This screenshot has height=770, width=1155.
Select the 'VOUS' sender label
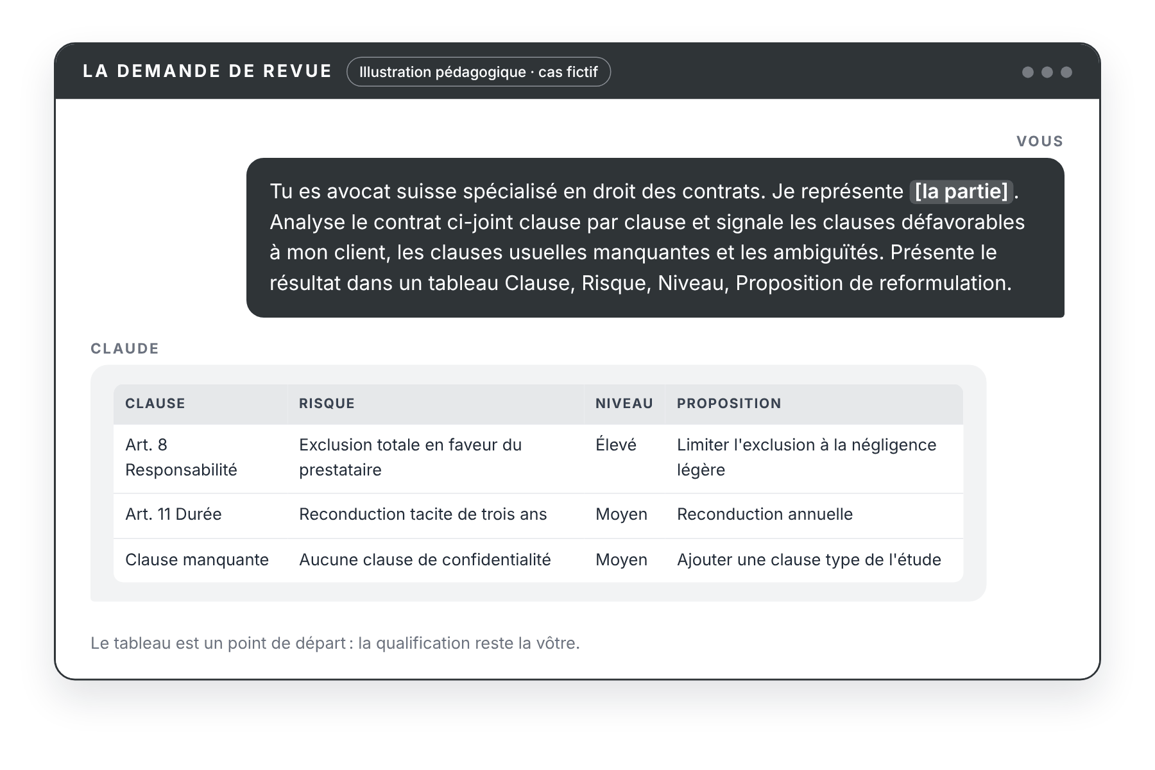click(1039, 141)
